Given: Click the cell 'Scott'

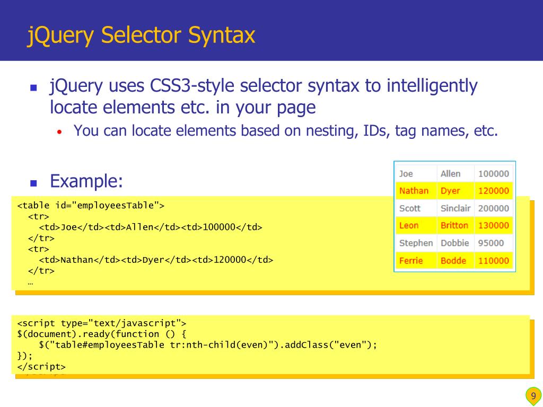Looking at the screenshot, I should 416,208.
